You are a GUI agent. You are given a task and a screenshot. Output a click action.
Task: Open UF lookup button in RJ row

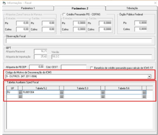pos(20,93)
